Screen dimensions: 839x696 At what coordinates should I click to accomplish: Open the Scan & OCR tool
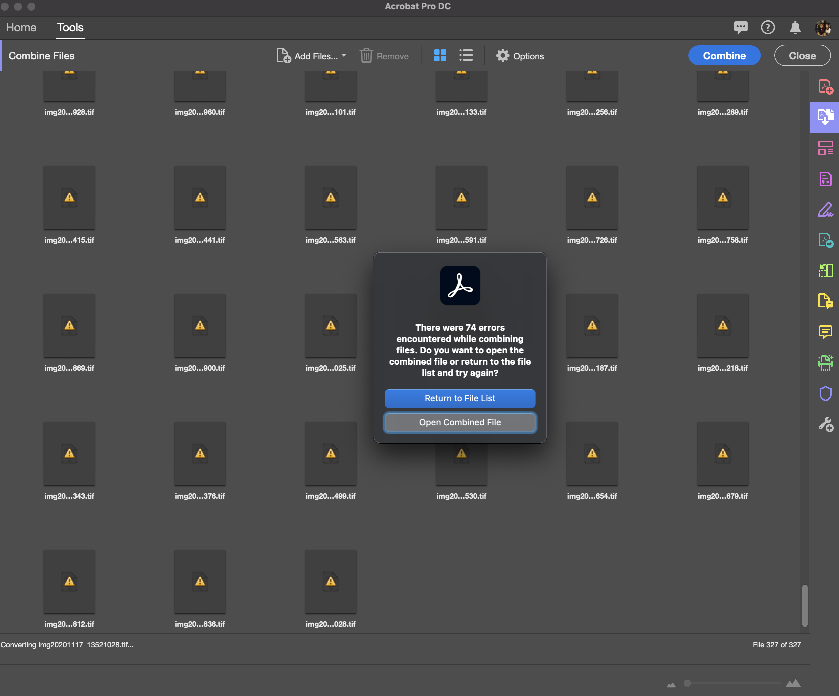(825, 363)
